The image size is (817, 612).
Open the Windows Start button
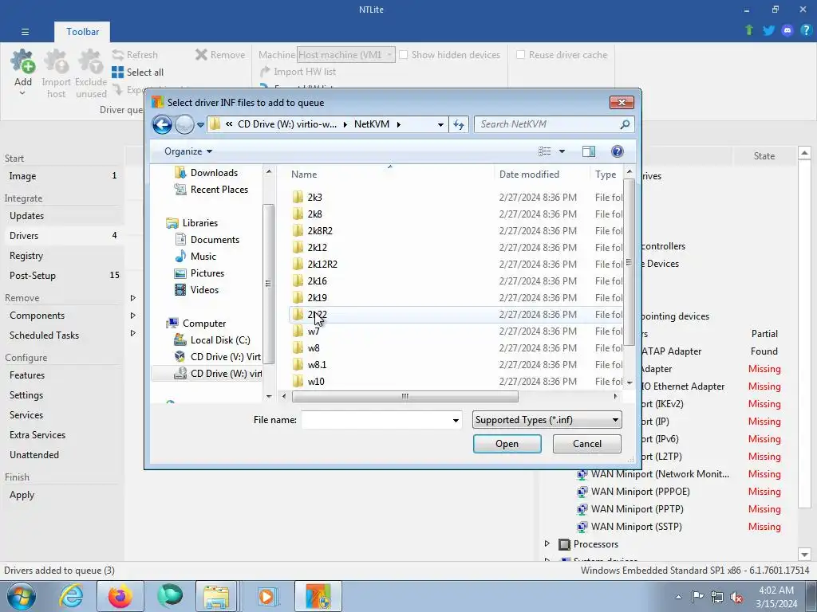tap(22, 596)
